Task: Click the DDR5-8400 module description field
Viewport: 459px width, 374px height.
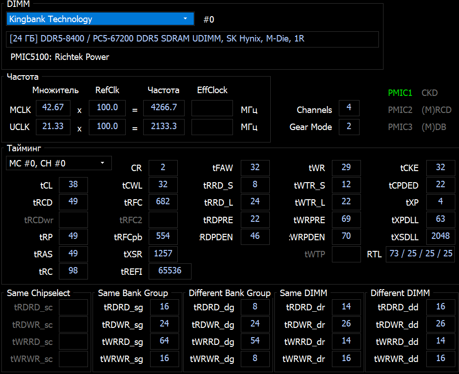Action: click(192, 39)
